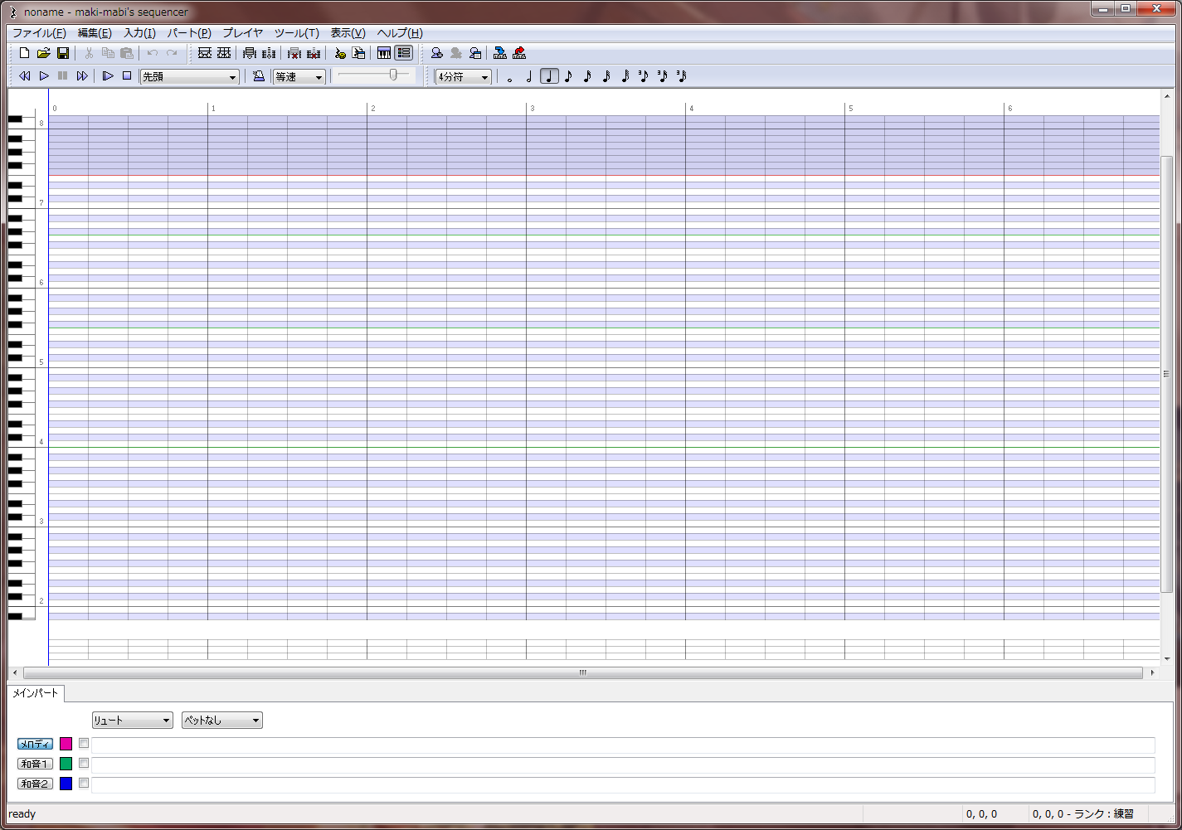Screen dimensions: 1182x830
Task: Open the リュート instrument dropdown
Action: pos(133,721)
